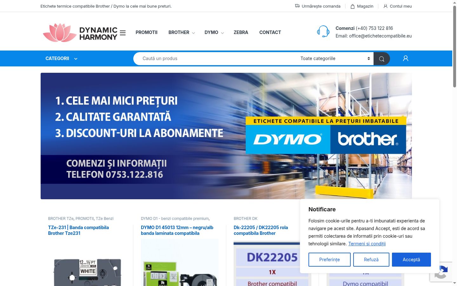This screenshot has width=457, height=286.
Task: Click the BROTHER TZe category link
Action: click(x=61, y=219)
